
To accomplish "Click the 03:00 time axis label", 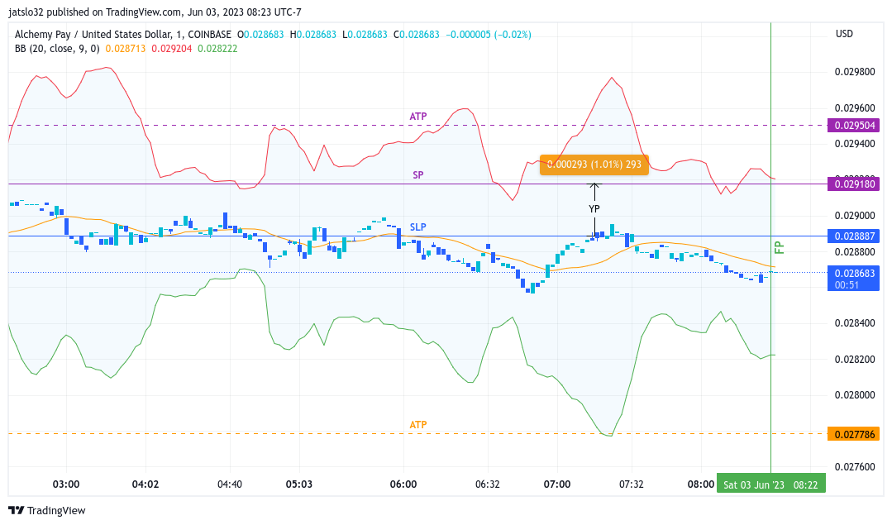I will click(66, 484).
